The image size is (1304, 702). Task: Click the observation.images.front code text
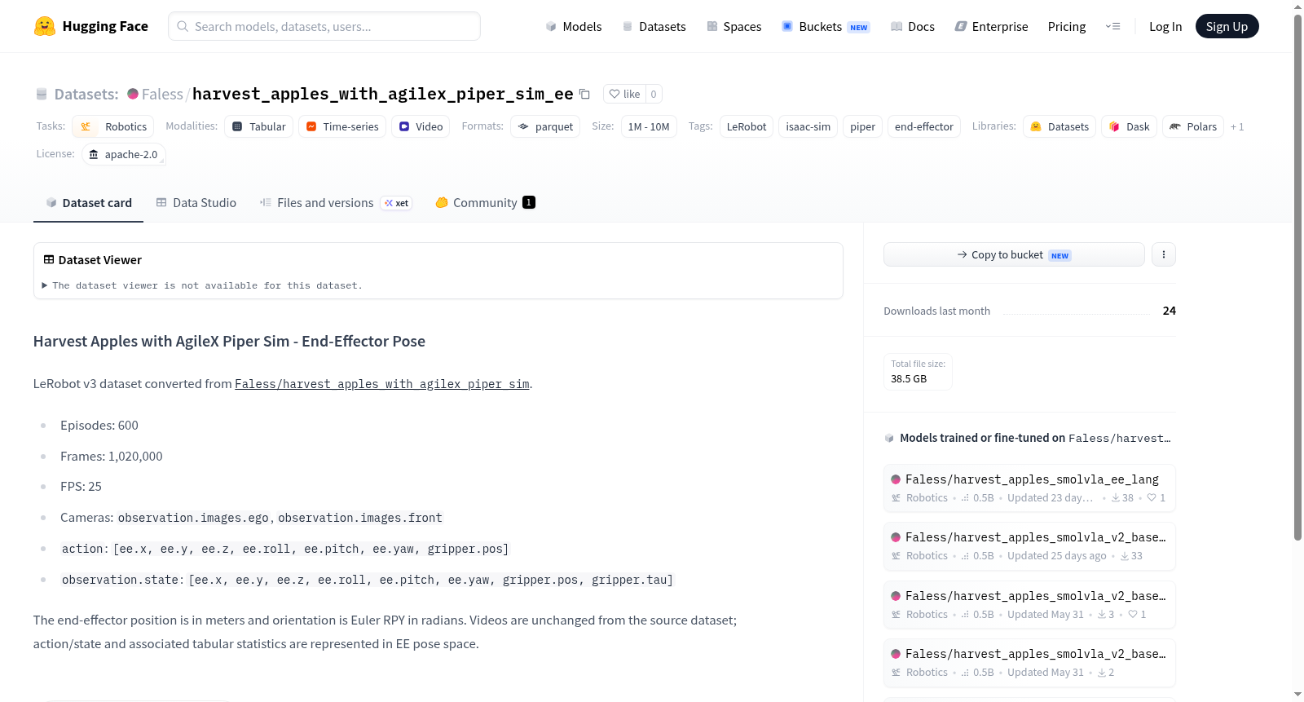tap(360, 518)
